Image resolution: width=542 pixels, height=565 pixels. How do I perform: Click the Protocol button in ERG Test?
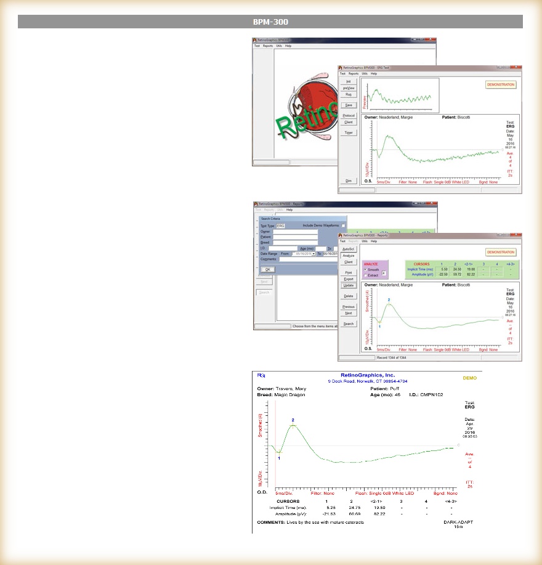coord(348,115)
